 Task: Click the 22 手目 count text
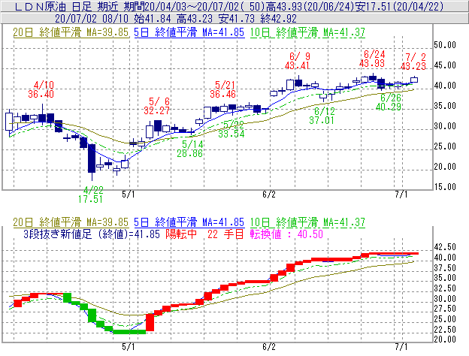pos(225,234)
